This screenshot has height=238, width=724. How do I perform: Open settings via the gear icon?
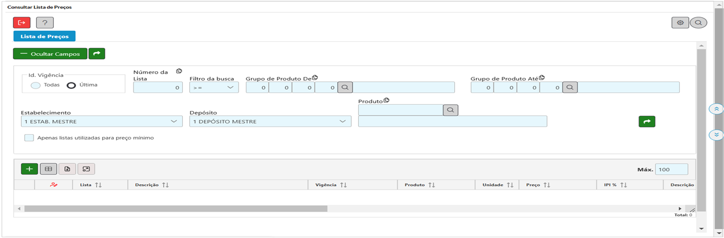680,22
